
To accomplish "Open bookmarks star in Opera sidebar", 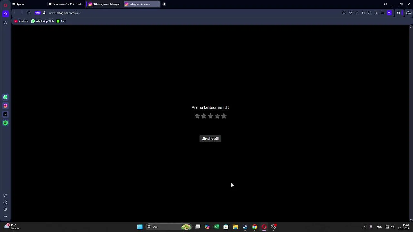I will pos(5,23).
